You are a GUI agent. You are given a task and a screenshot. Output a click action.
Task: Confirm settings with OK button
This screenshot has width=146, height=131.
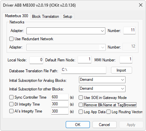[x=78, y=125]
